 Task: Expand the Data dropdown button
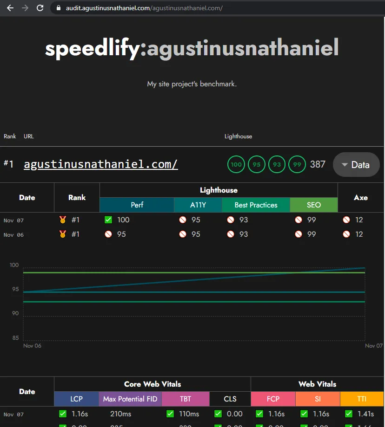pos(356,165)
